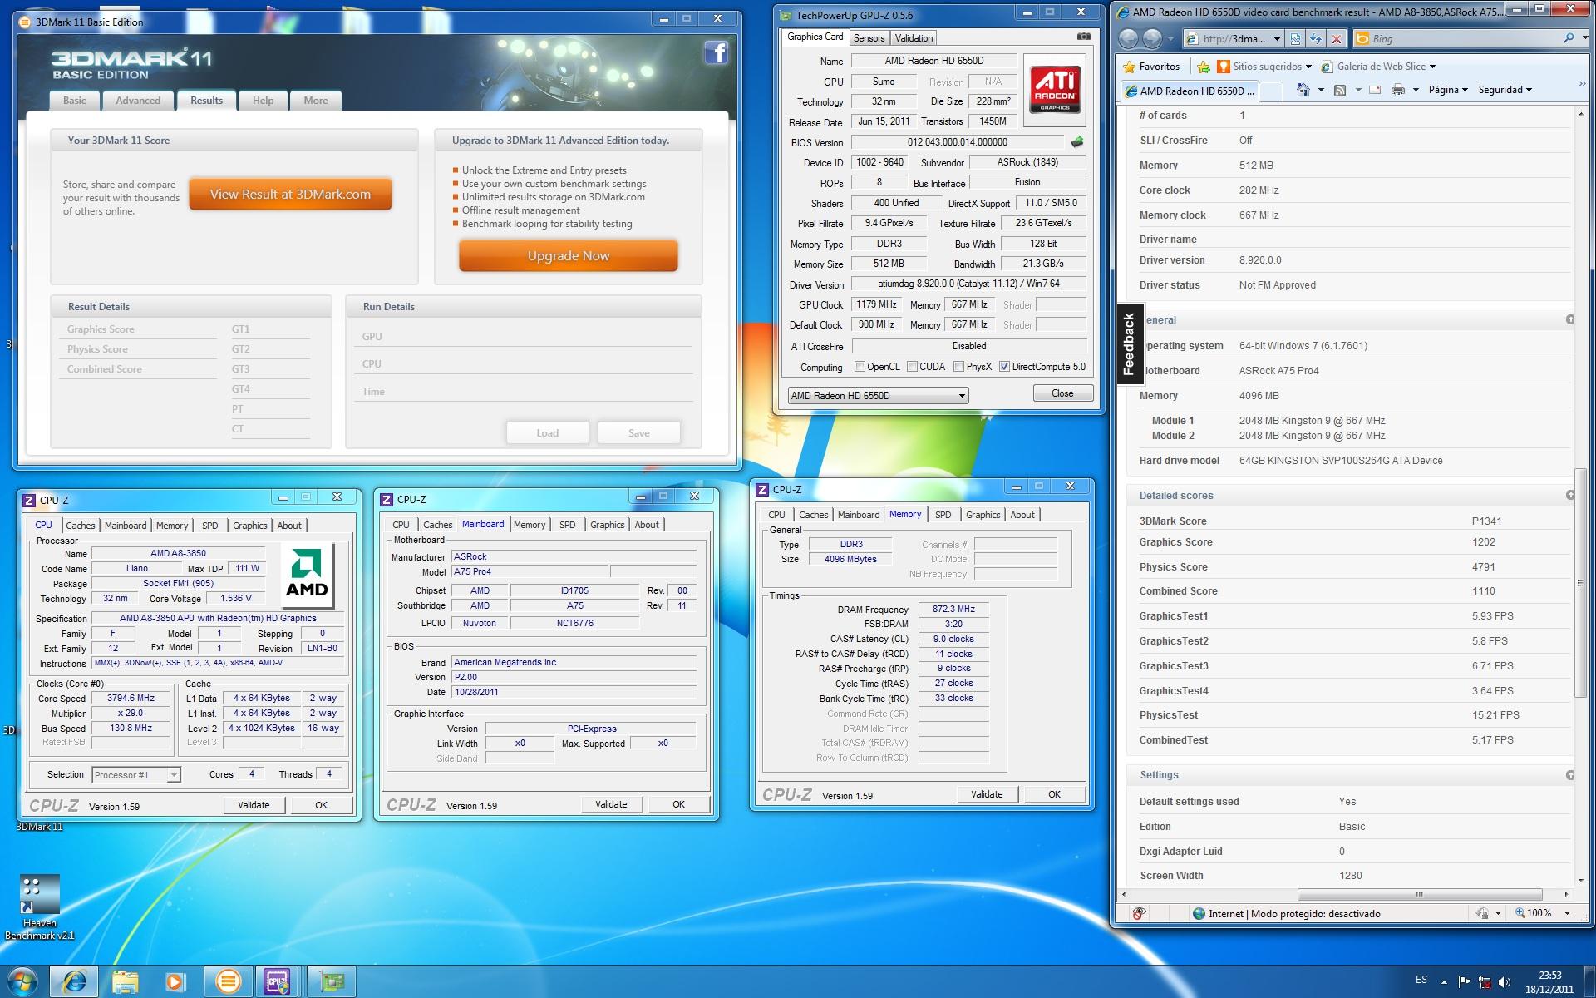Open the GPU selection dropdown in GPU-Z
The height and width of the screenshot is (998, 1596).
[x=878, y=396]
